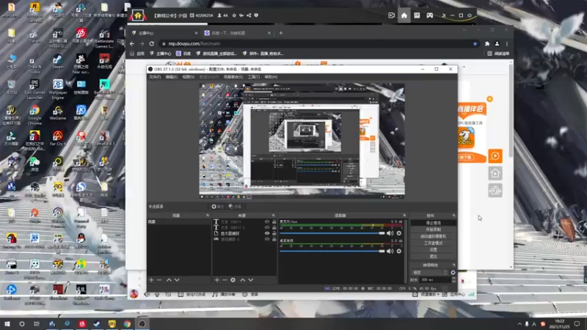Click the 开始录制 button in OBS controls
The height and width of the screenshot is (330, 587).
pos(433,230)
